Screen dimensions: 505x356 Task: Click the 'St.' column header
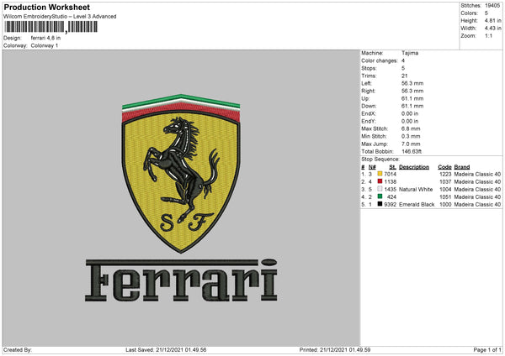click(392, 167)
